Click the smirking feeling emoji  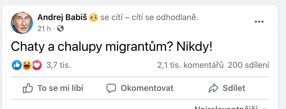coord(93,17)
